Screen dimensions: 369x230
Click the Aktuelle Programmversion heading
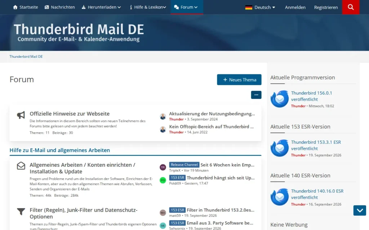coord(302,78)
